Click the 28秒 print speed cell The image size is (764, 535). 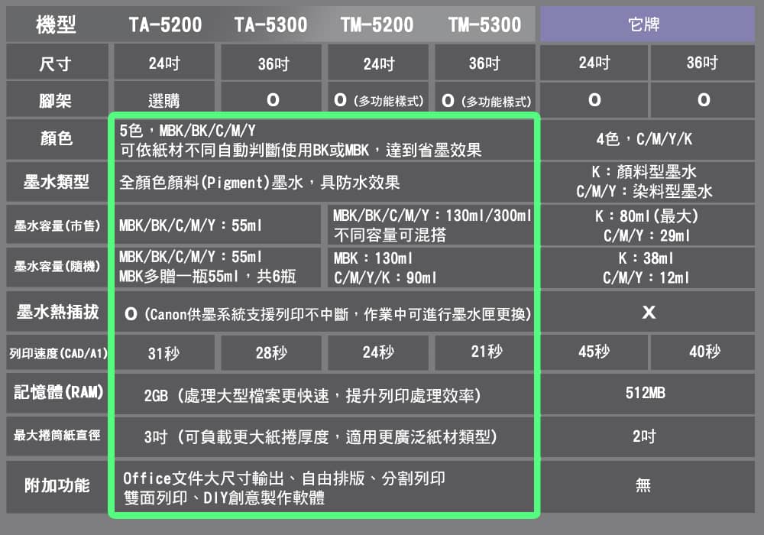(271, 353)
